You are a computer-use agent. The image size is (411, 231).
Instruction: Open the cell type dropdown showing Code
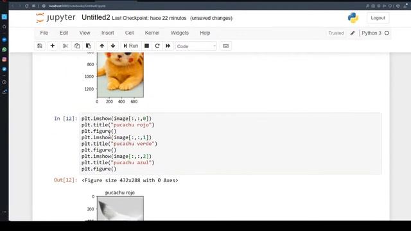tap(196, 46)
